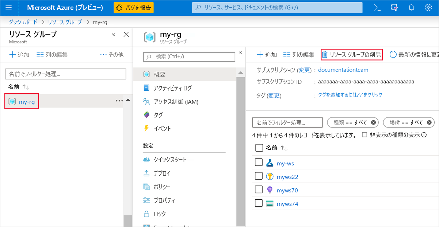
Task: Click the scroll-up arrow of the resource menu
Action: (241, 73)
